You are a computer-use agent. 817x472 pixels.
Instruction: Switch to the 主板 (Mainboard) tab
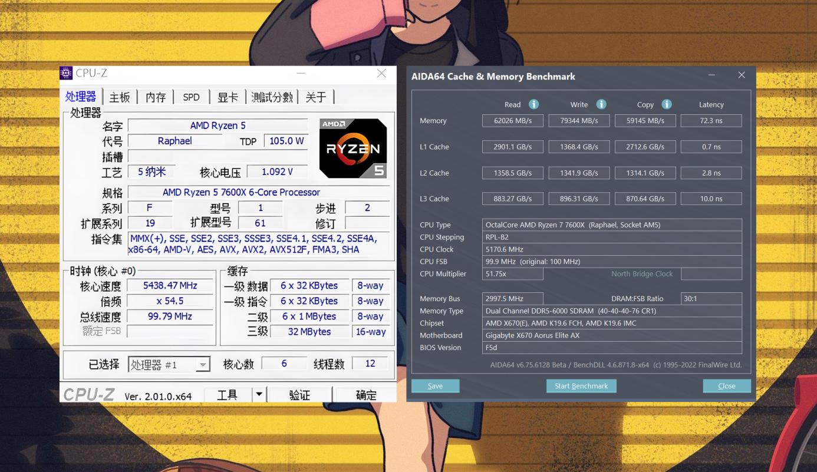tap(119, 97)
